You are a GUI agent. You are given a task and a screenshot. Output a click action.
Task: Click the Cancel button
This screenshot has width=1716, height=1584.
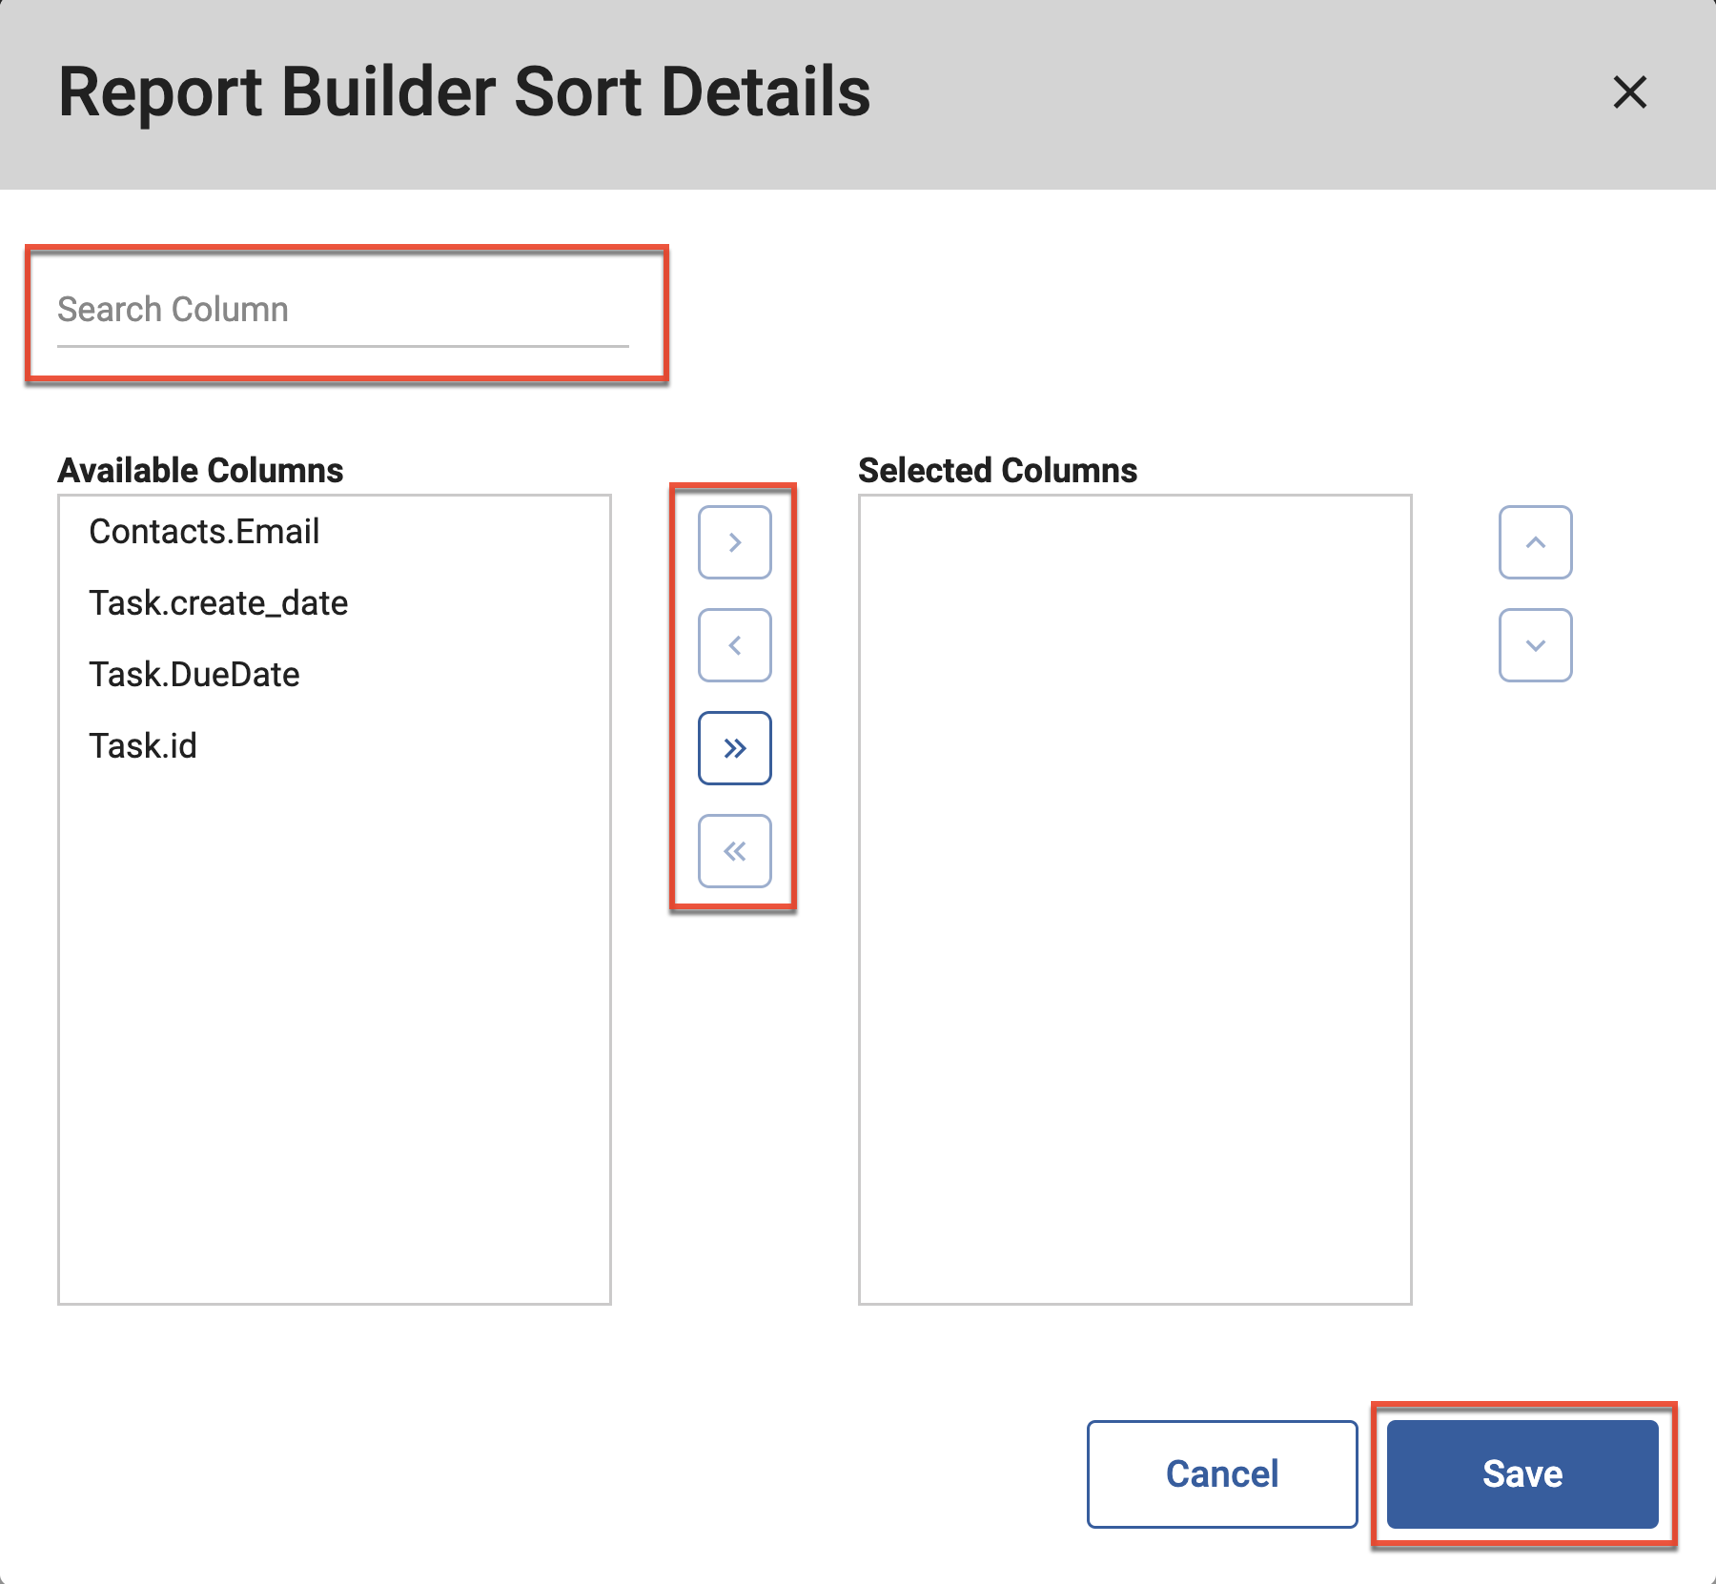1221,1473
